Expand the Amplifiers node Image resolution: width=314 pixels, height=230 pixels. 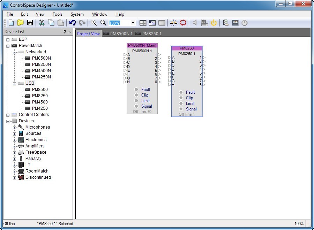tap(14, 146)
